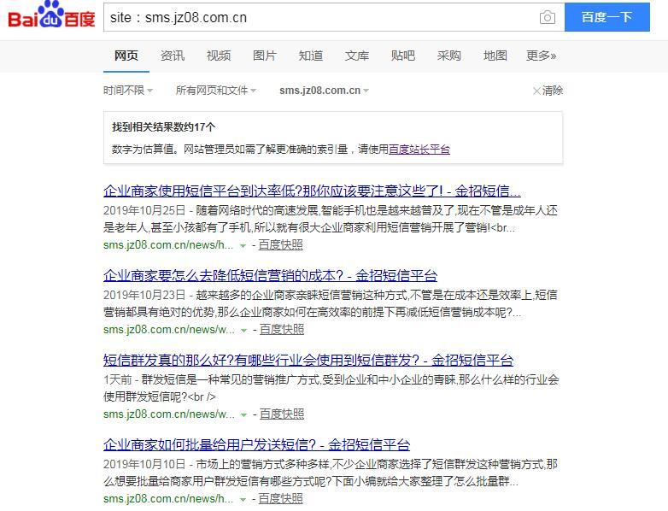Switch to the 视频 tab
The width and height of the screenshot is (668, 511).
click(x=219, y=56)
